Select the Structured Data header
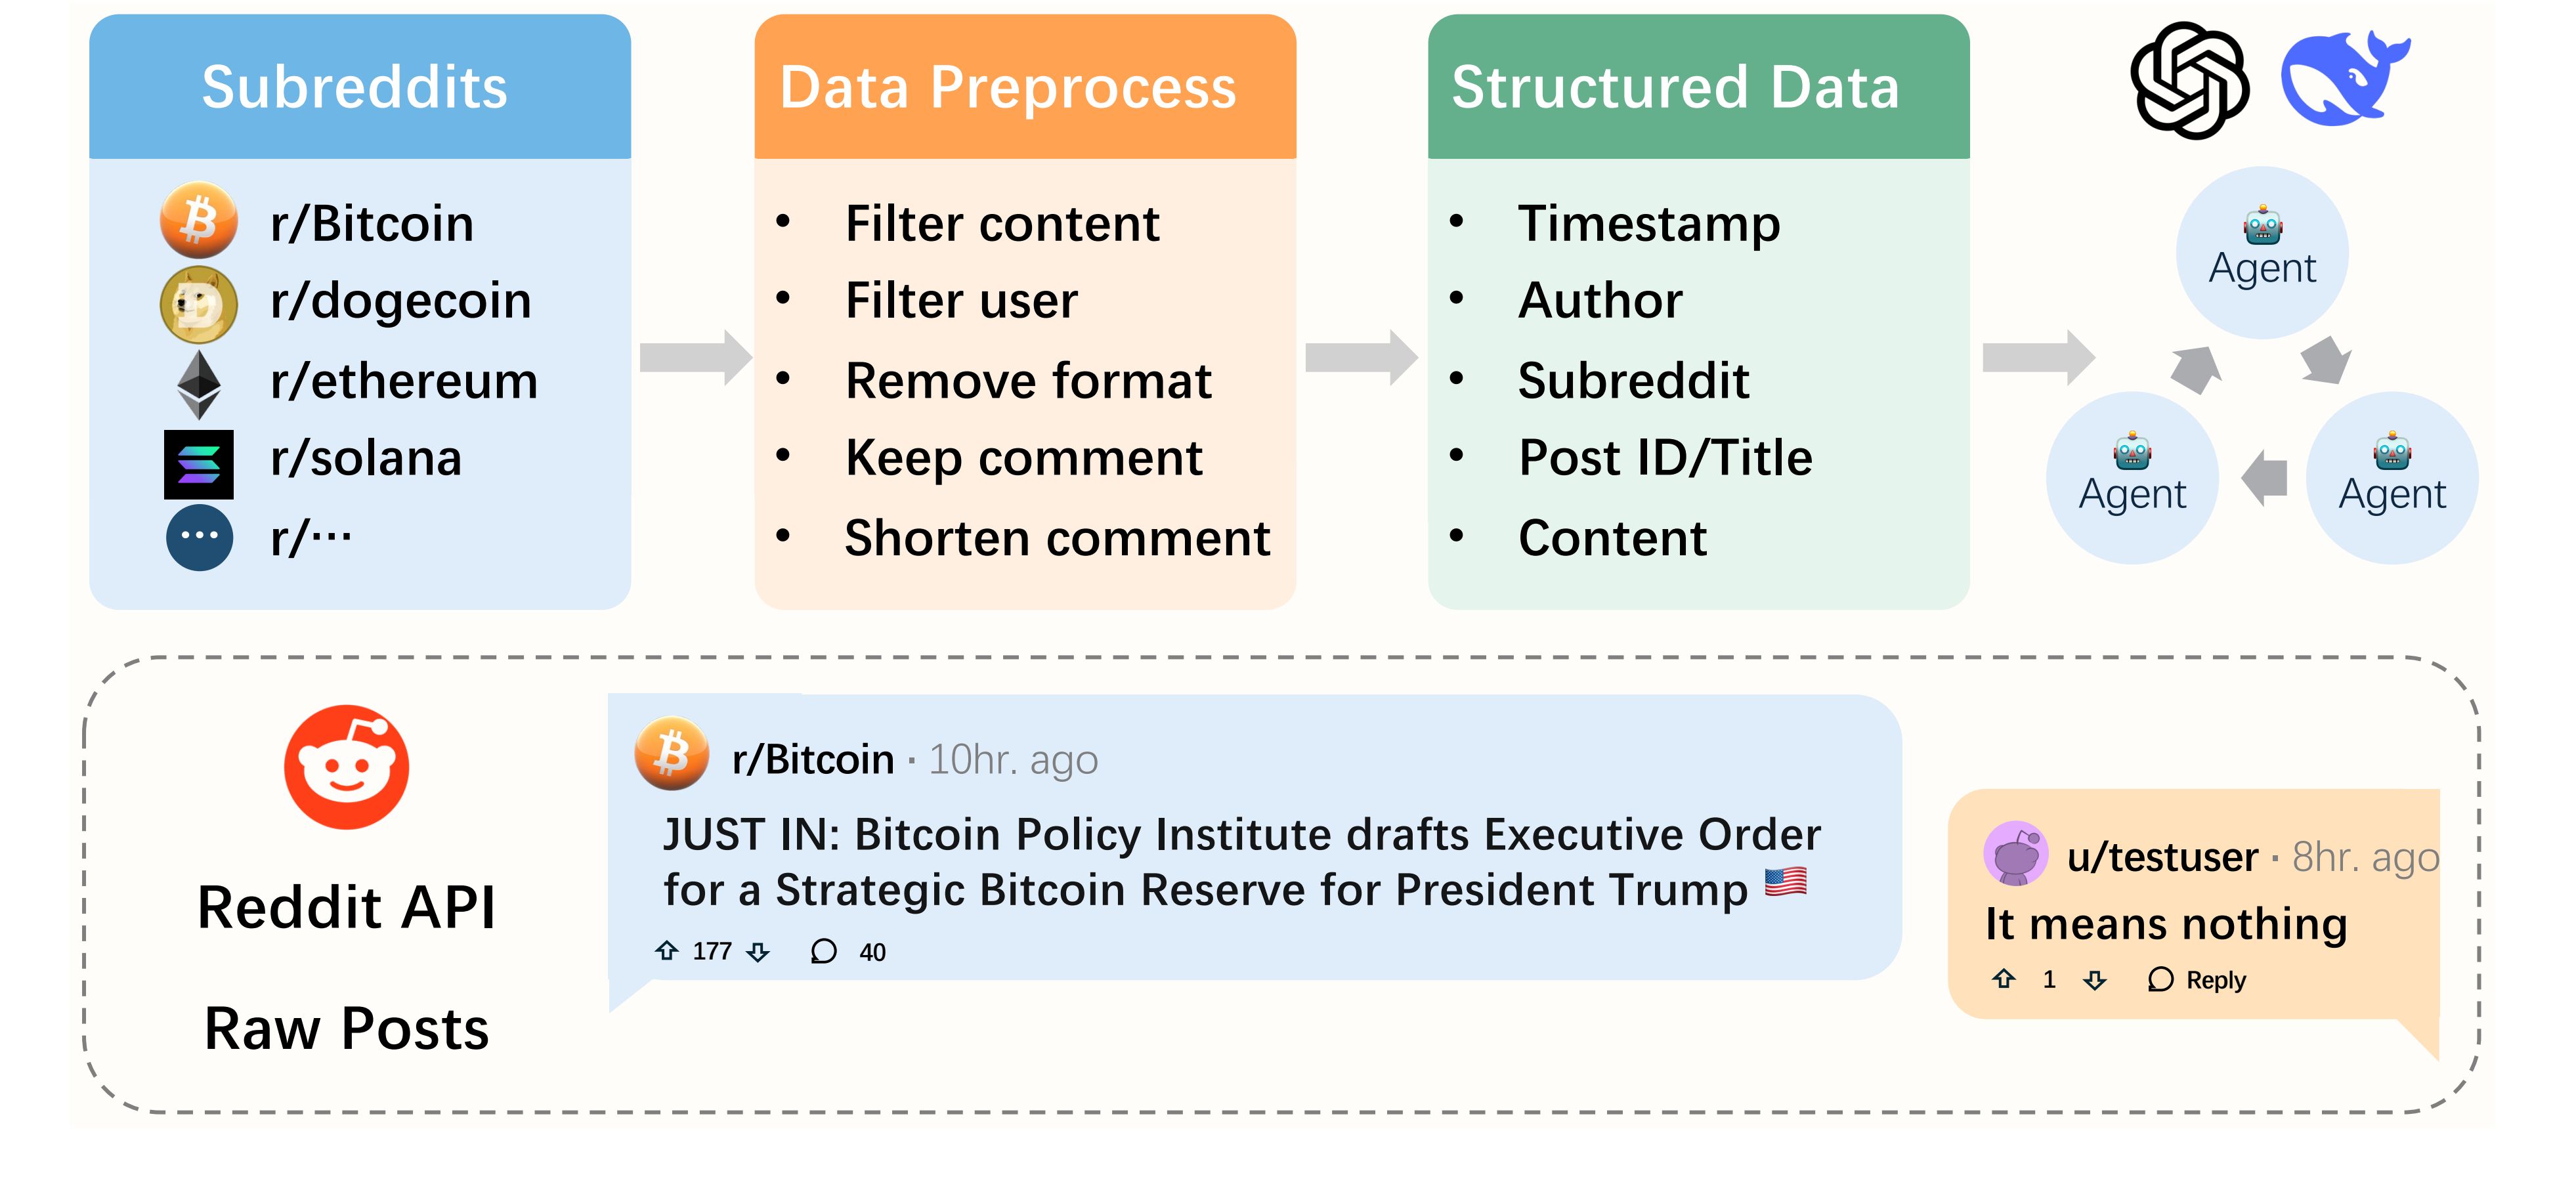Screen dimensions: 2576x1192 pyautogui.click(x=1698, y=87)
